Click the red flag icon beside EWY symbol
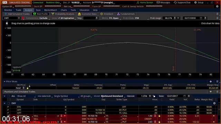This screenshot has width=221, height=124. [x=23, y=18]
